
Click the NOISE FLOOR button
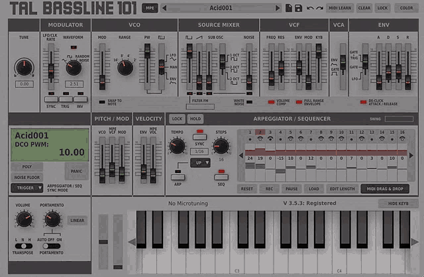click(26, 177)
